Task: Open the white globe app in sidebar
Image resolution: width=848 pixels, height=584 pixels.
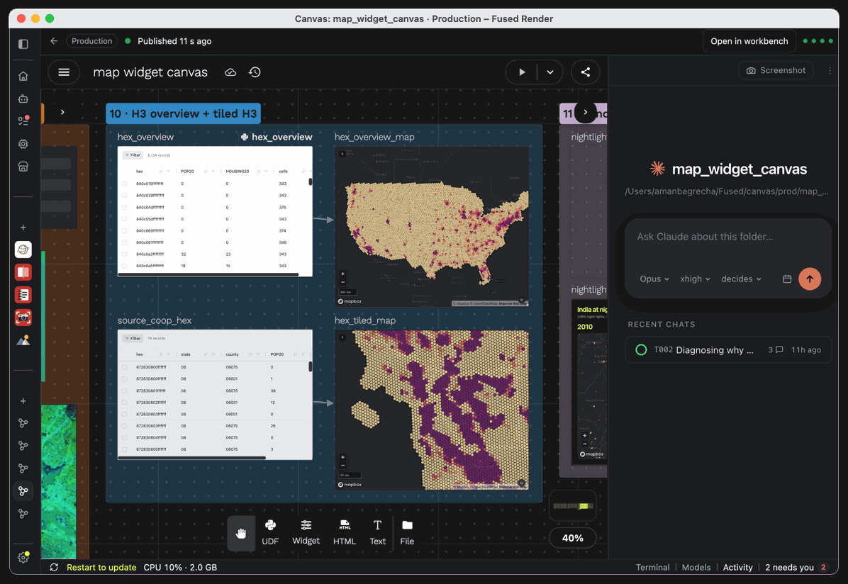Action: 23,249
